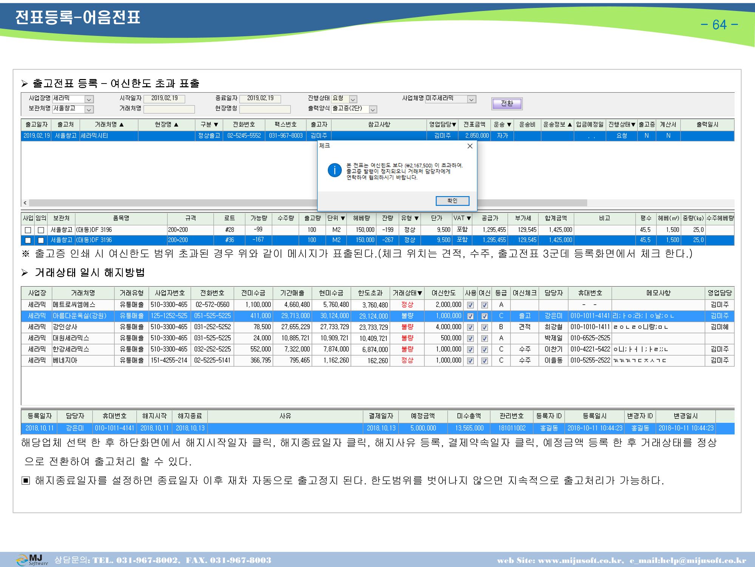
Task: Click 해지종료 date 2018.10.13 cell
Action: click(x=190, y=428)
